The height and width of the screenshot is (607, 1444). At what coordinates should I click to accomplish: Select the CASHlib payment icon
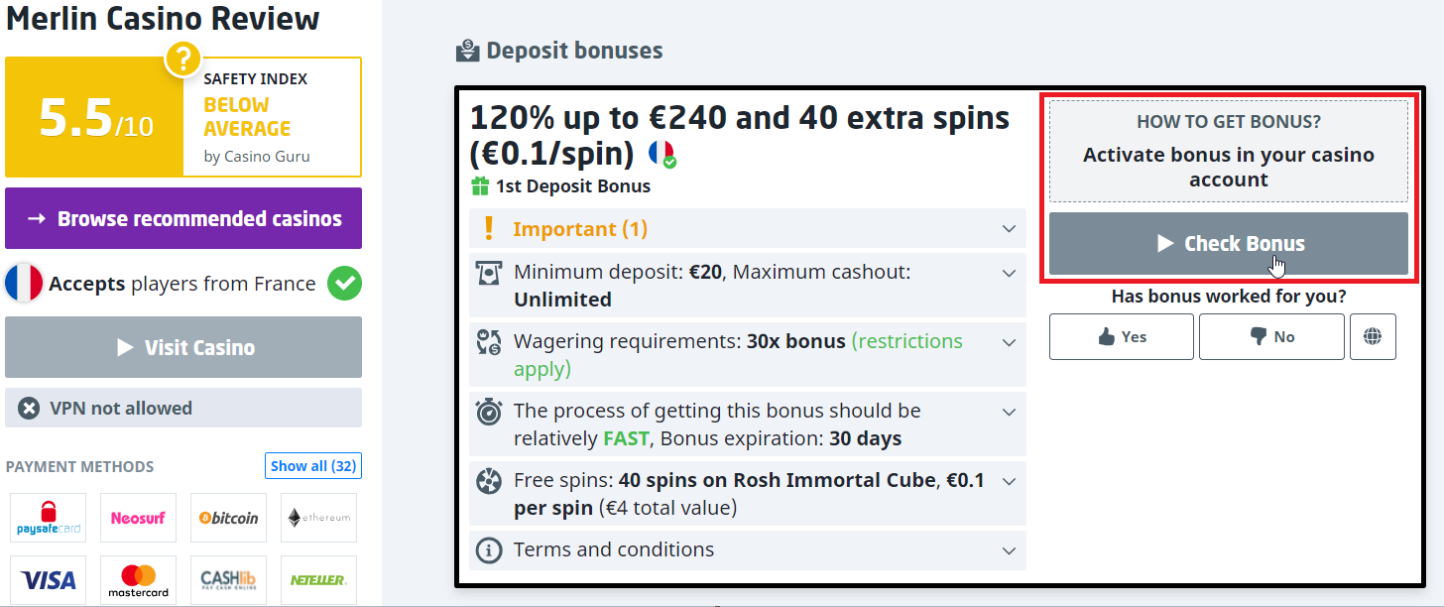click(x=228, y=580)
